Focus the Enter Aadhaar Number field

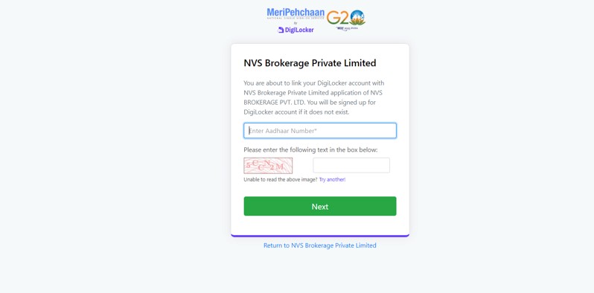320,131
